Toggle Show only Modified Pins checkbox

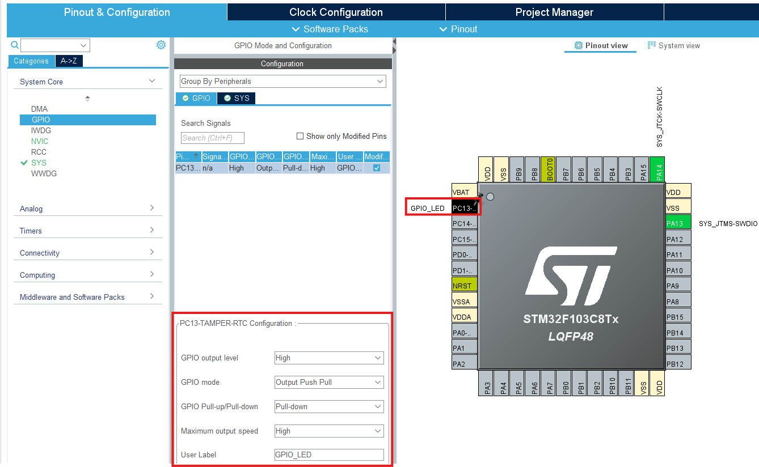point(300,136)
